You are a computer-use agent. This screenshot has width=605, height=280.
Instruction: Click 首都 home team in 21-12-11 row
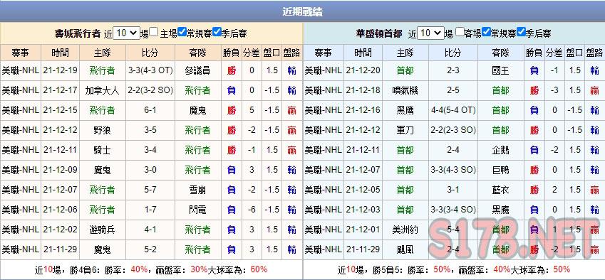click(405, 150)
